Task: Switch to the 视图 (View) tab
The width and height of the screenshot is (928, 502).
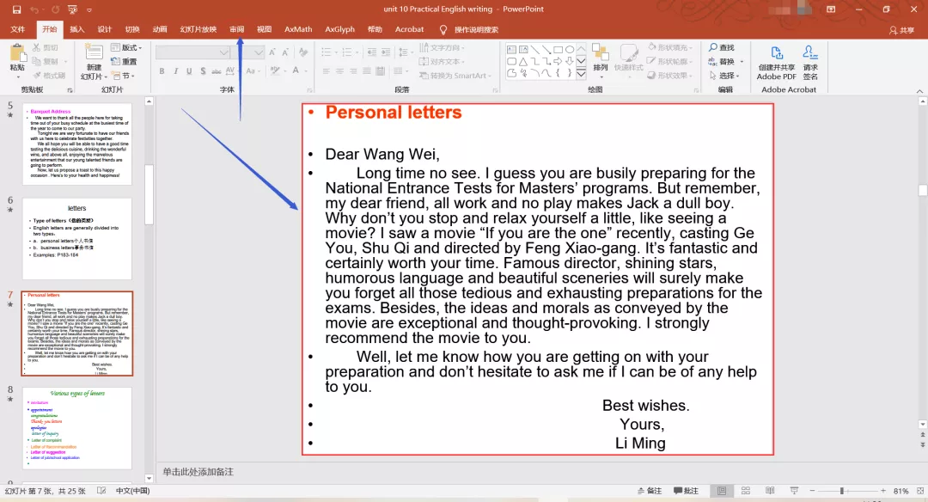Action: point(264,29)
